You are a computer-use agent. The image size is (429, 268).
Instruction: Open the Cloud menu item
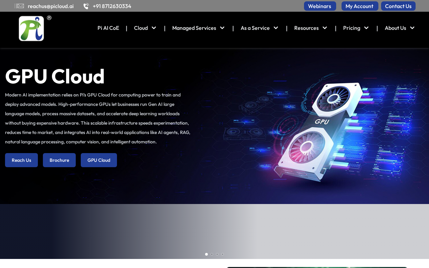coord(141,28)
